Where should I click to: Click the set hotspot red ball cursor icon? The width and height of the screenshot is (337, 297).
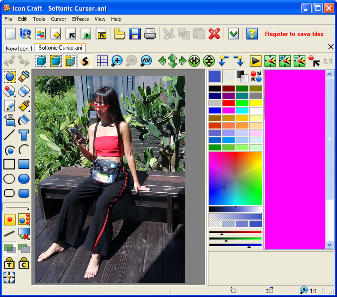click(x=314, y=61)
